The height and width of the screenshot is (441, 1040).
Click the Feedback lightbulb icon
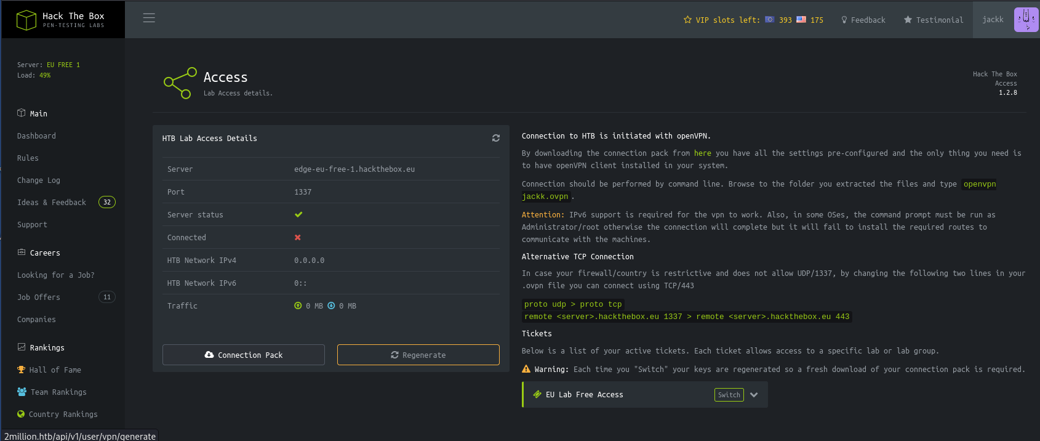(x=844, y=20)
